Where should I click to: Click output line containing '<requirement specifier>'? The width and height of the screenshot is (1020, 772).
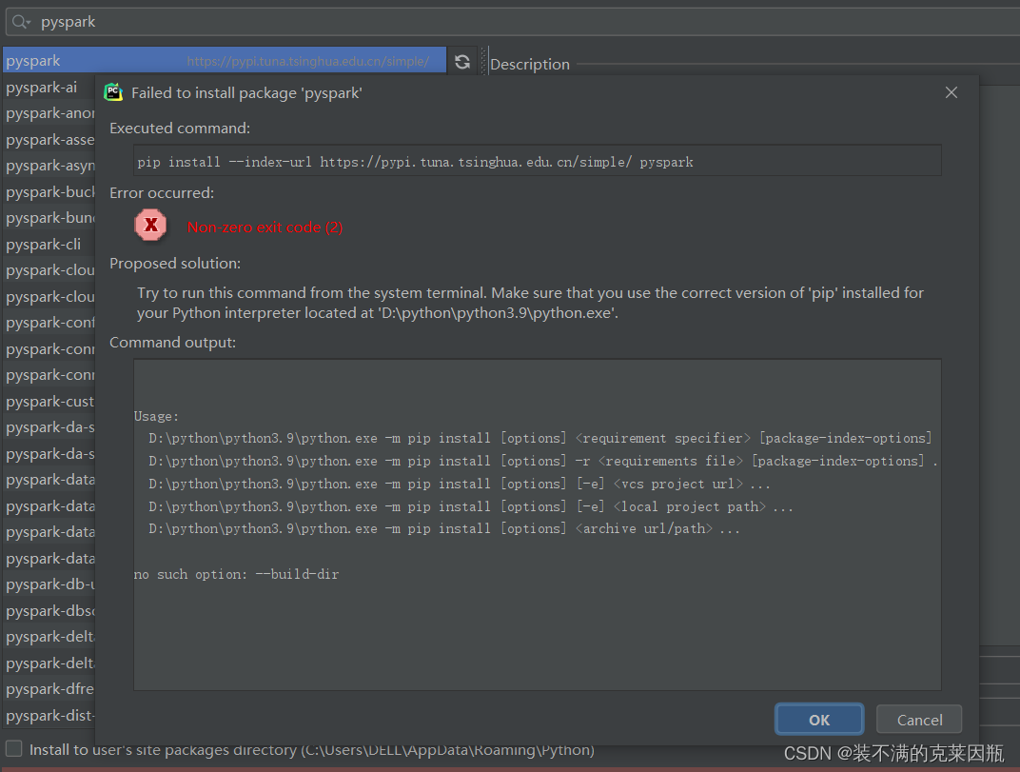click(539, 438)
